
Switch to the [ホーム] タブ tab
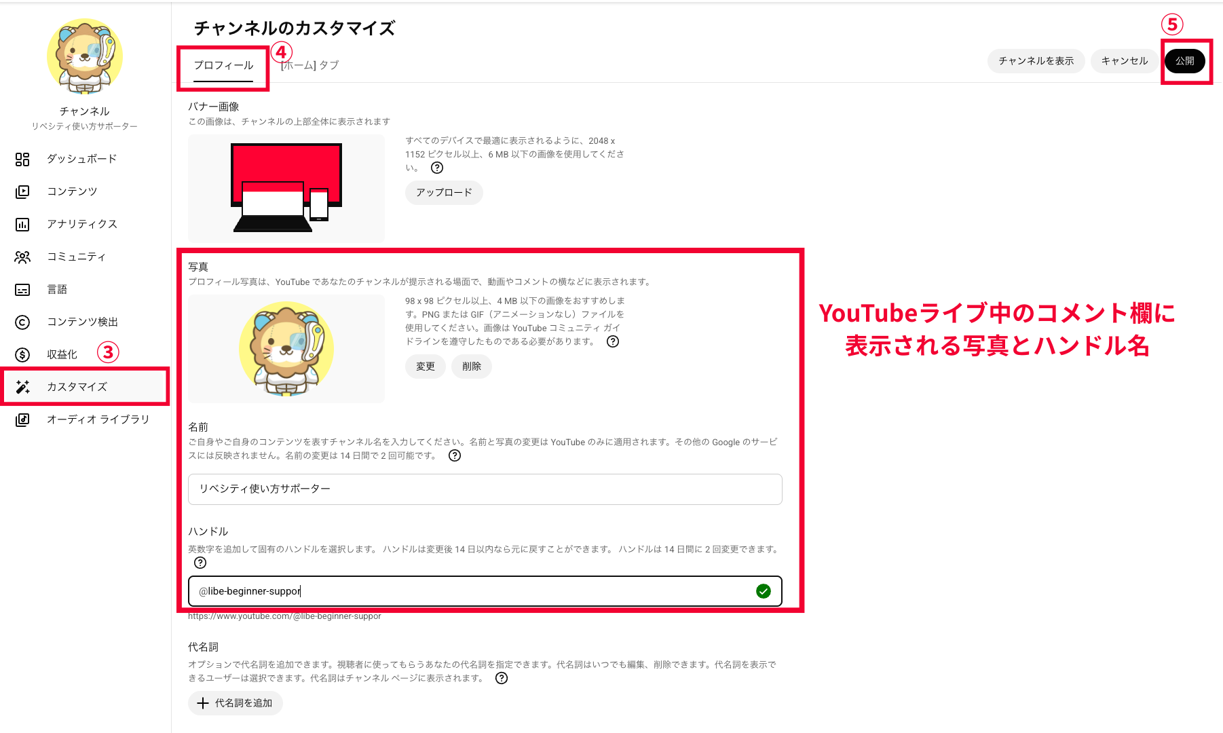309,65
